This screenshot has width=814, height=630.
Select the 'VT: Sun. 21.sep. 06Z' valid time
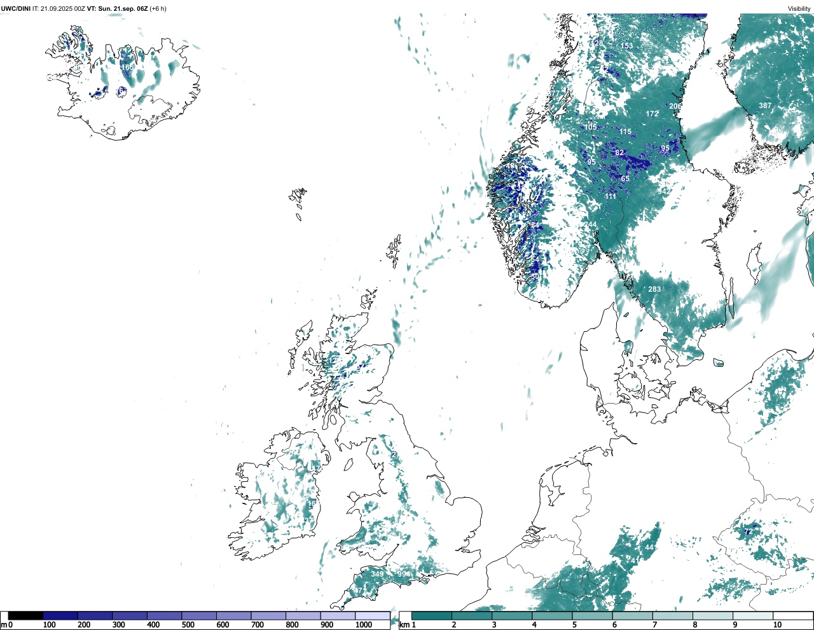point(117,8)
